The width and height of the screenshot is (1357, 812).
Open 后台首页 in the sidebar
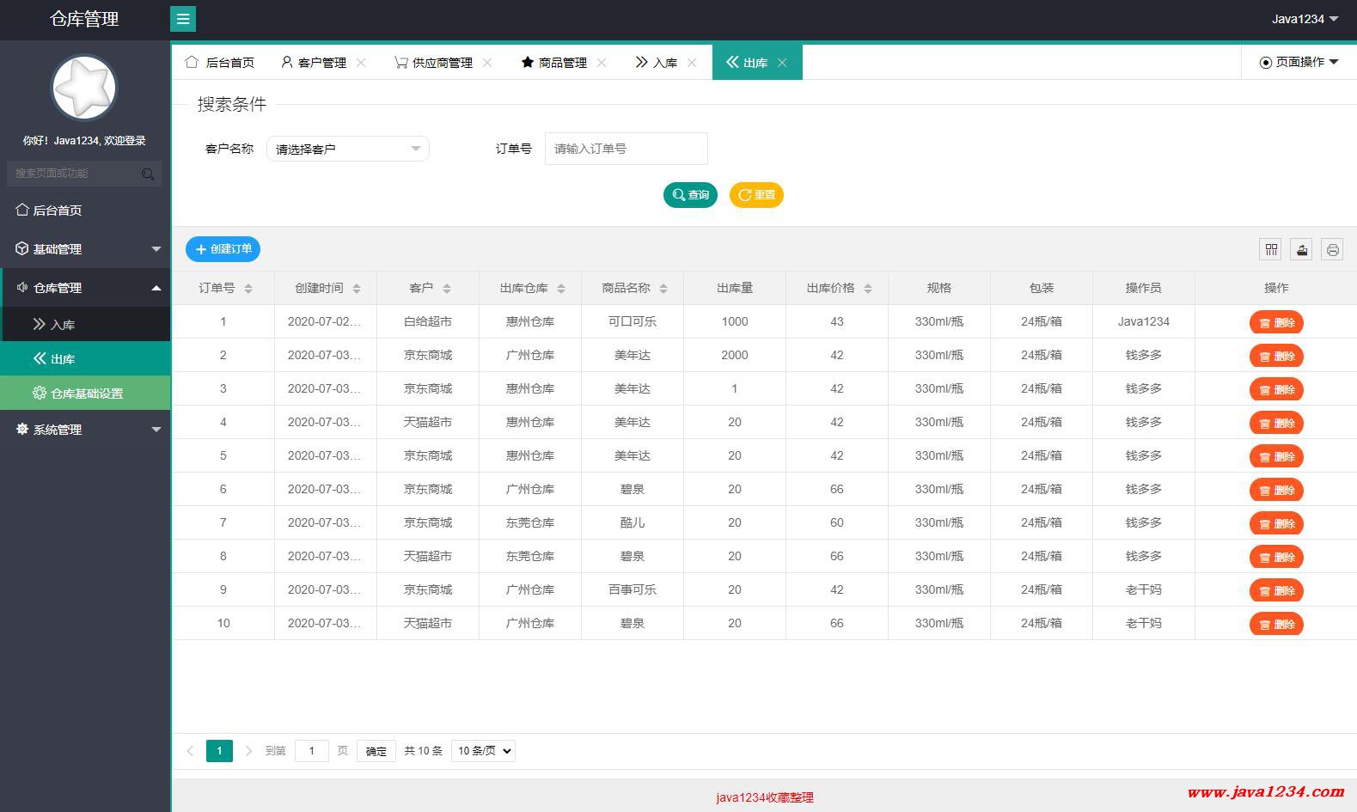[85, 211]
